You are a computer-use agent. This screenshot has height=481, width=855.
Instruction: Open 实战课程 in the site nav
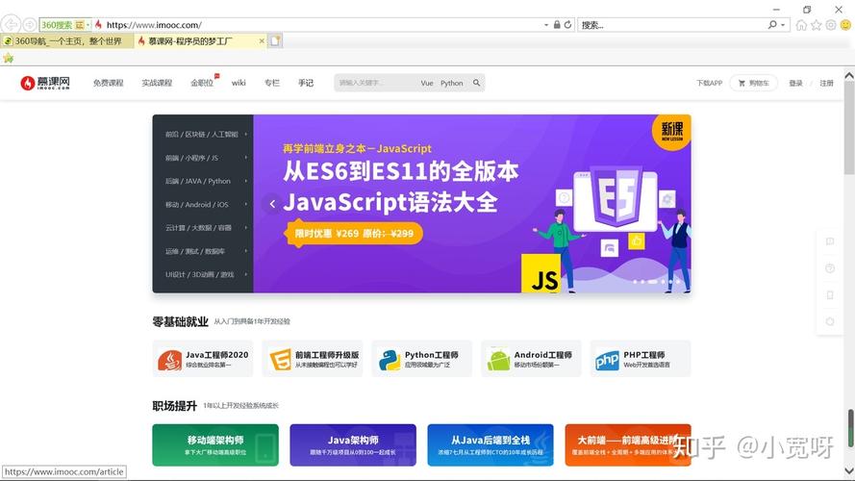tap(157, 83)
